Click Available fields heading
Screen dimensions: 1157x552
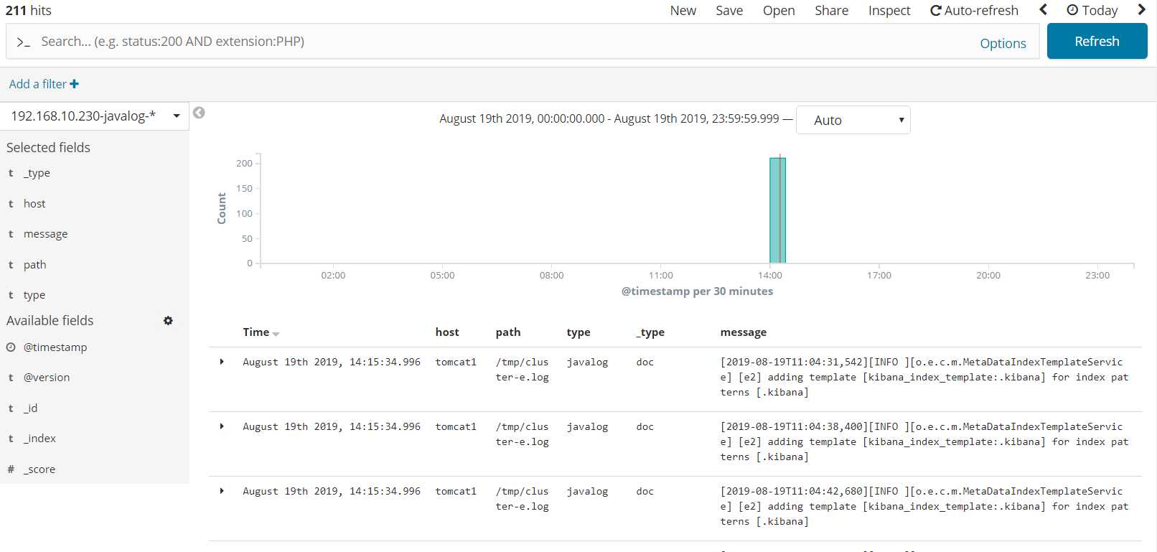(50, 321)
